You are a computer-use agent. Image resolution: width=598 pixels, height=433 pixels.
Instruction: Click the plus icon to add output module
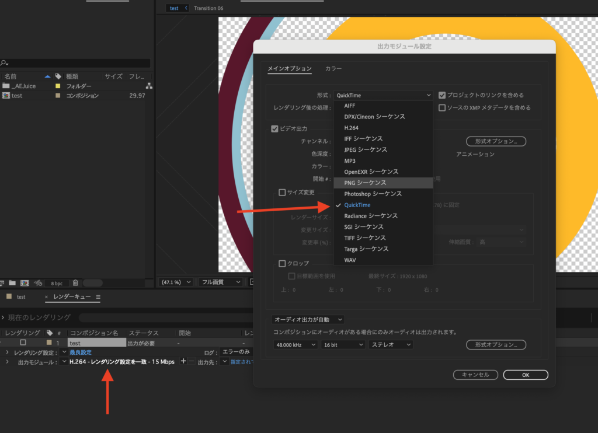[183, 362]
